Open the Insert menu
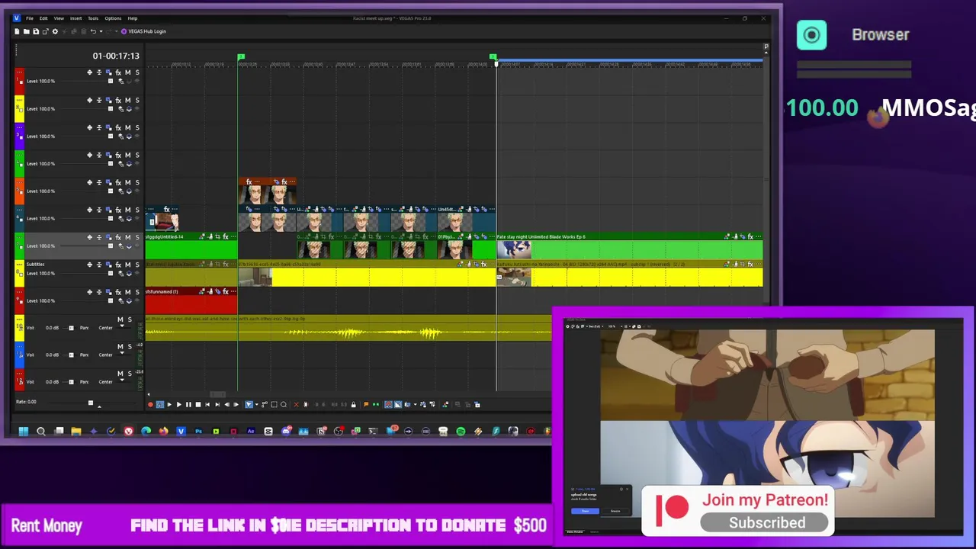This screenshot has height=549, width=976. pyautogui.click(x=76, y=18)
